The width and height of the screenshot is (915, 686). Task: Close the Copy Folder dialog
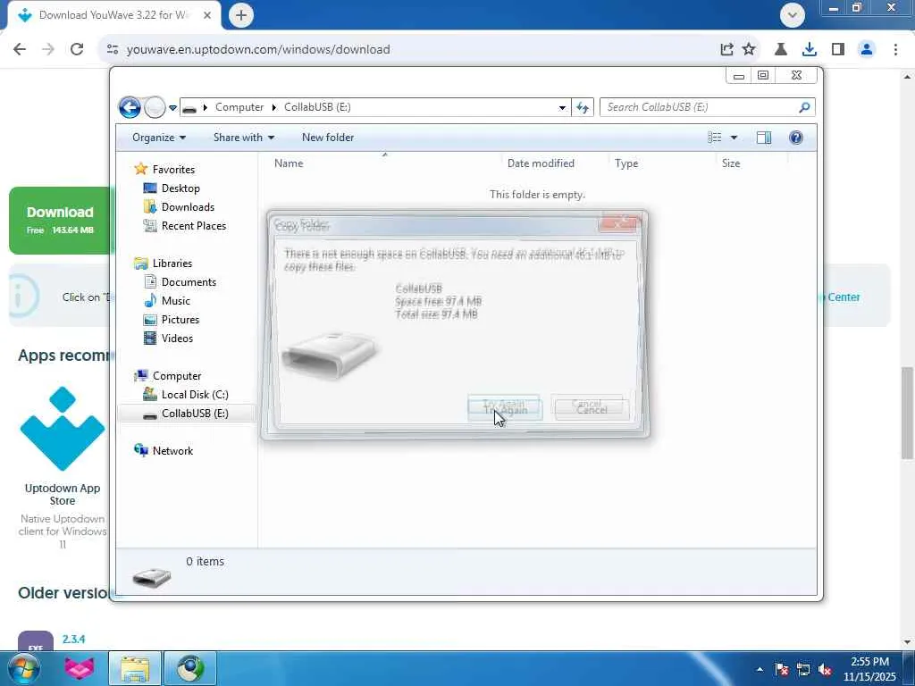pyautogui.click(x=619, y=222)
